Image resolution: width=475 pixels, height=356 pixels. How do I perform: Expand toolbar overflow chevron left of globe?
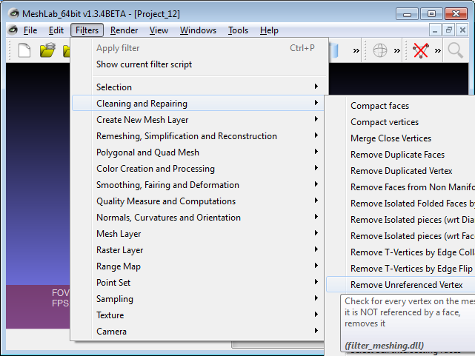[356, 50]
